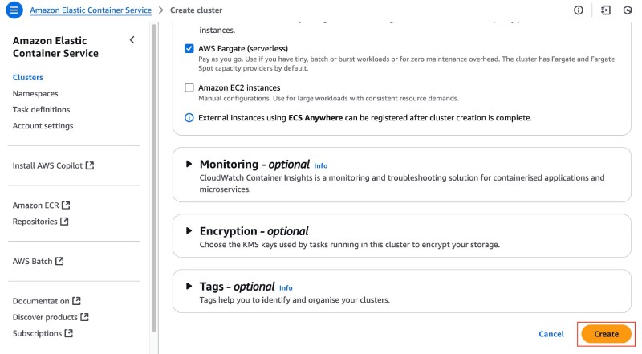Click the hexagon clock icon in header
Image resolution: width=642 pixels, height=354 pixels.
(x=628, y=10)
